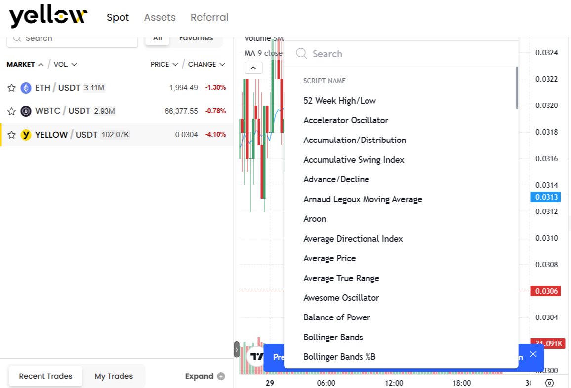Screen dimensions: 571x388
Task: Unfavorite the YELLOW/USDT pair star
Action: click(12, 135)
